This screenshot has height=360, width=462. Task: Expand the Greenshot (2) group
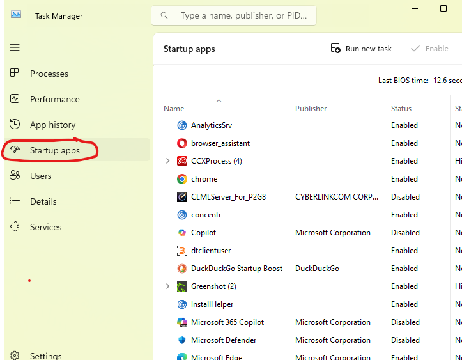pos(168,286)
